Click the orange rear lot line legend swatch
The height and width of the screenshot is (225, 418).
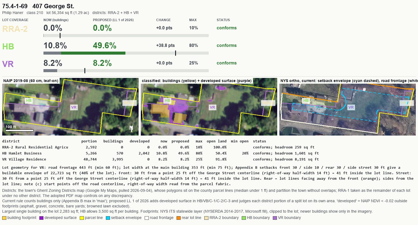click(178, 218)
